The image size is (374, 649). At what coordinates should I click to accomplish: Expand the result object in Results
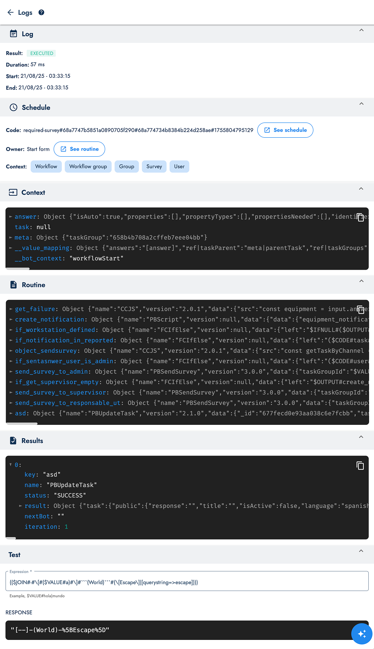click(x=20, y=506)
